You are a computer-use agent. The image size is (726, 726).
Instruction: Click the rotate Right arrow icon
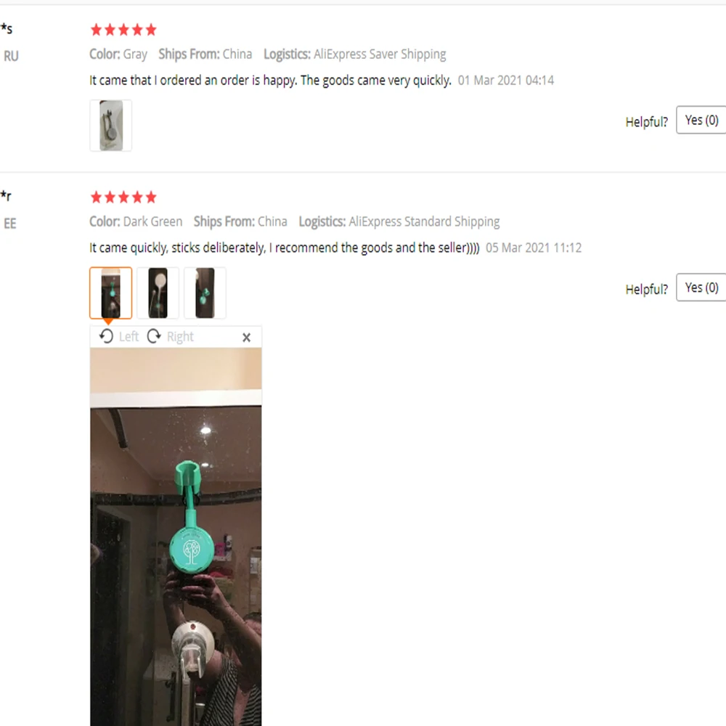(154, 336)
